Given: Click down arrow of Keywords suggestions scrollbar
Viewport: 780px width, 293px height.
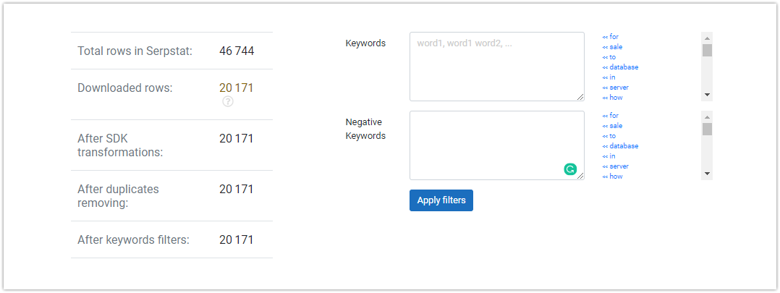Looking at the screenshot, I should click(x=707, y=95).
